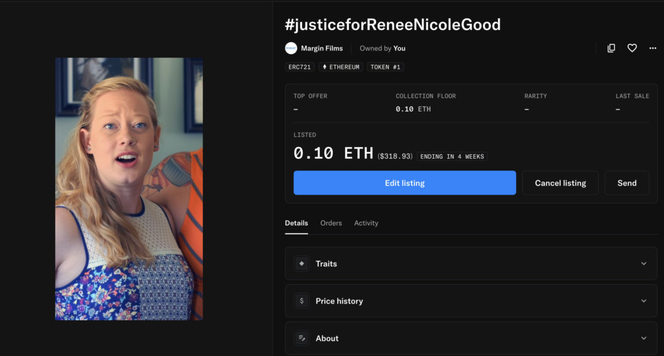Click the About section icon
The image size is (664, 356).
302,338
